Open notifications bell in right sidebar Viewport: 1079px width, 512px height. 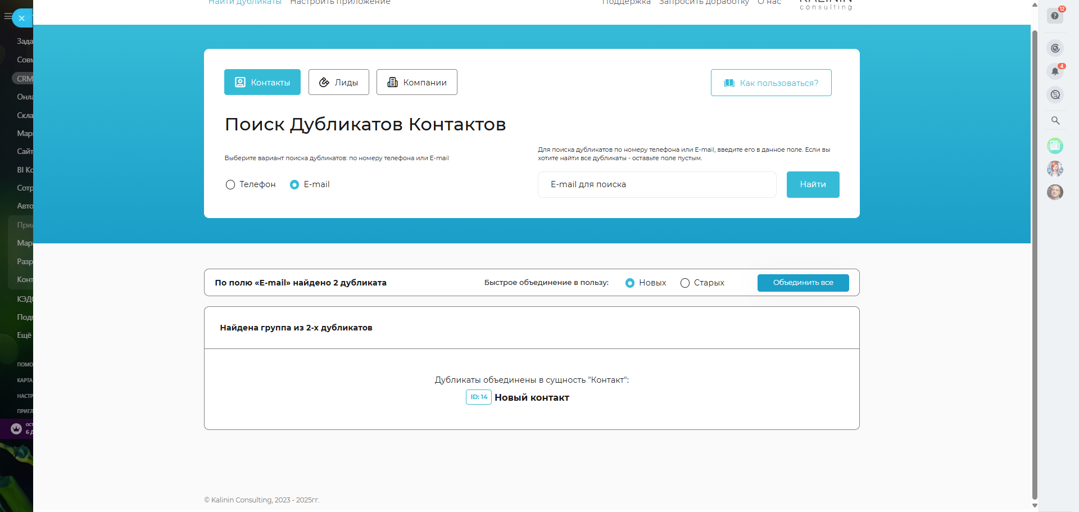pos(1055,71)
